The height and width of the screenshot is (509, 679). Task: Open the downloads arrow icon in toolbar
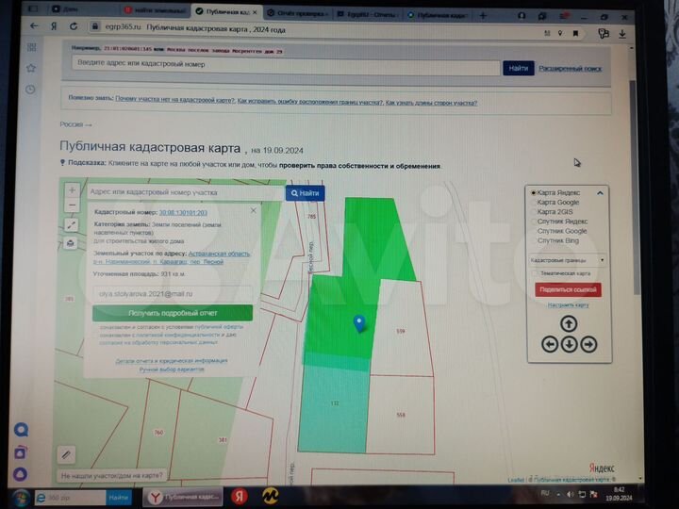(x=622, y=34)
